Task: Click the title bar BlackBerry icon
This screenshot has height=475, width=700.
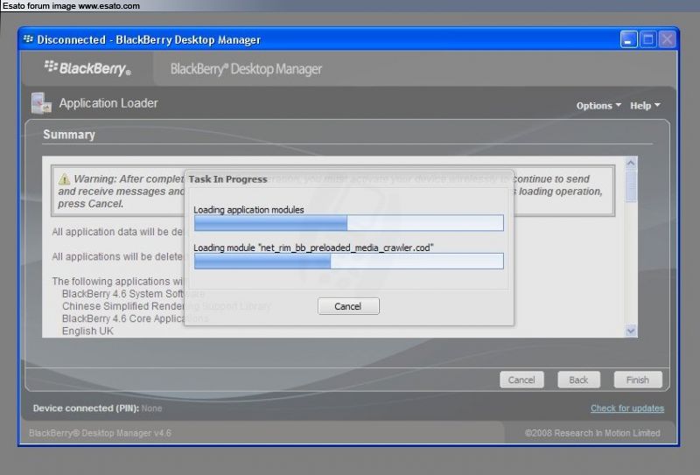Action: tap(28, 39)
